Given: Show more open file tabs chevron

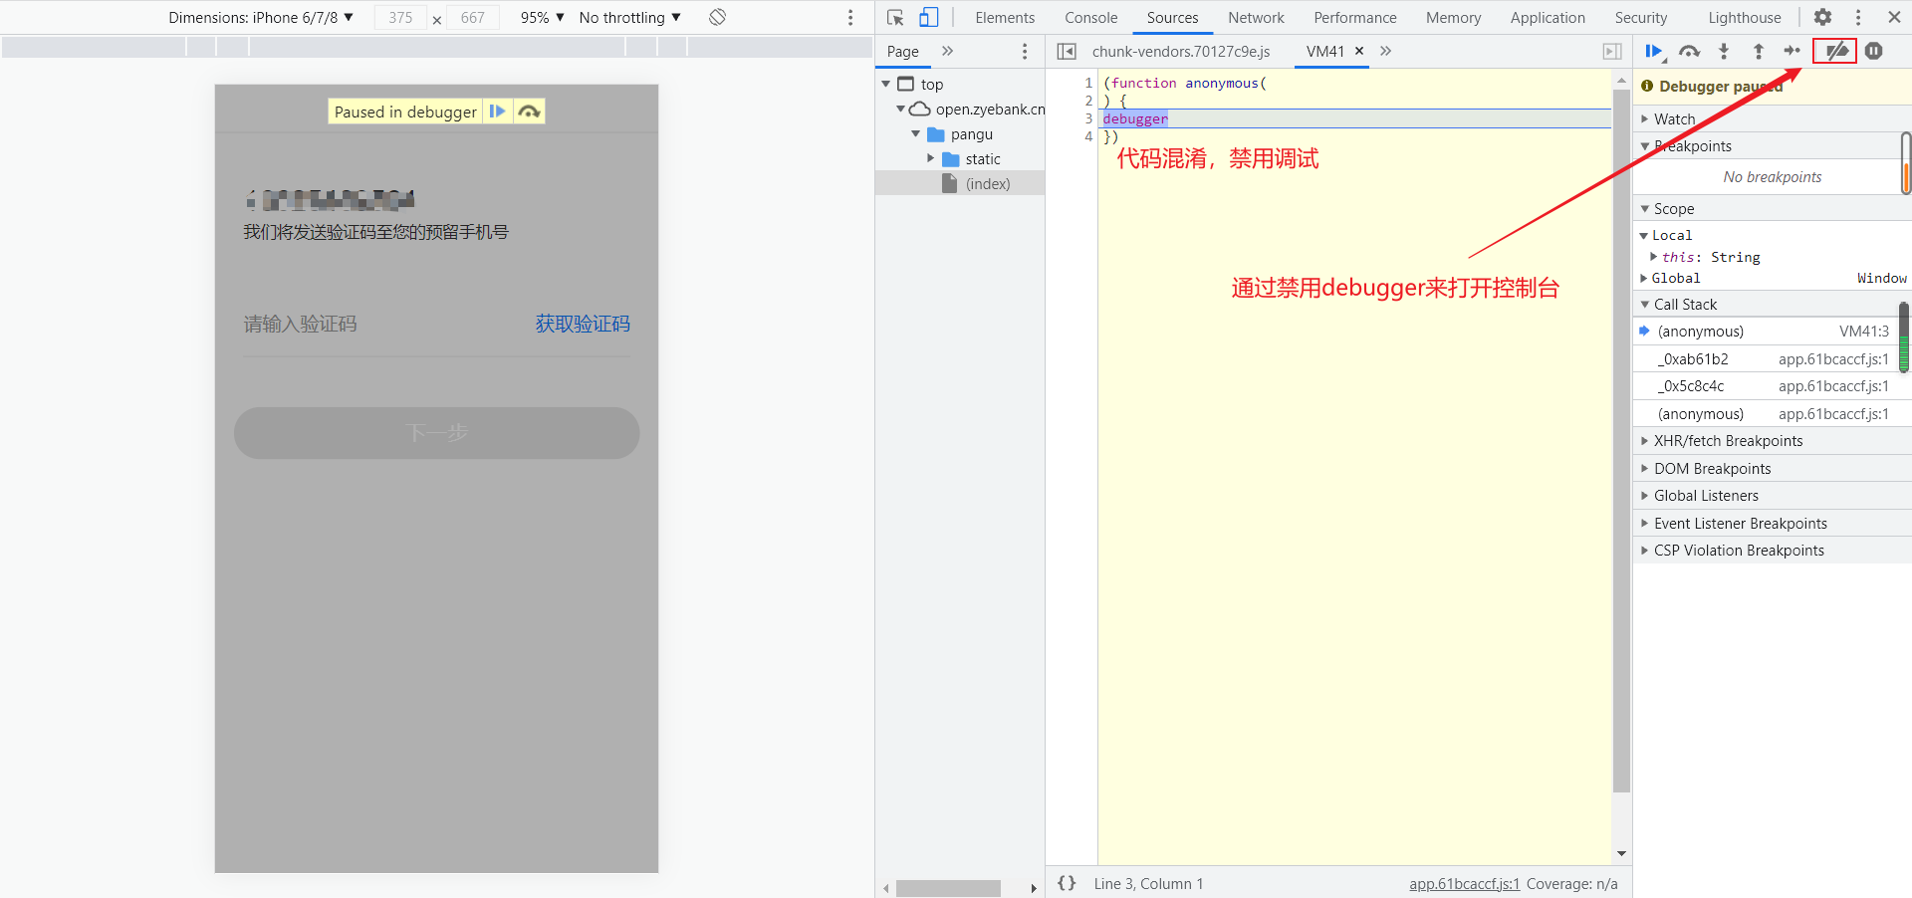Looking at the screenshot, I should (x=1385, y=51).
